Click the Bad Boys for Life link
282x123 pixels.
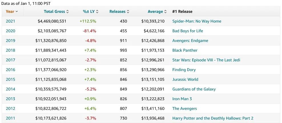tap(188, 31)
